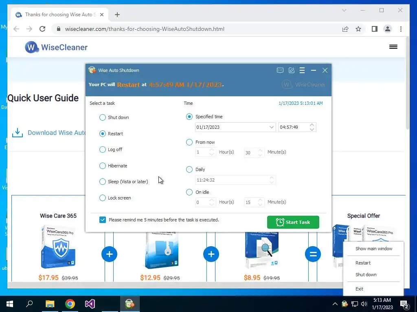Click the $12.95 folder hider product image
Image resolution: width=417 pixels, height=312 pixels.
161,251
